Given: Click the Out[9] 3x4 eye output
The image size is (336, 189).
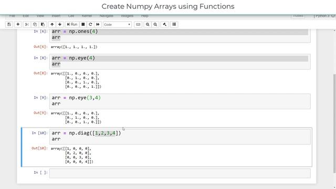Looking at the screenshot, I should (x=76, y=118).
